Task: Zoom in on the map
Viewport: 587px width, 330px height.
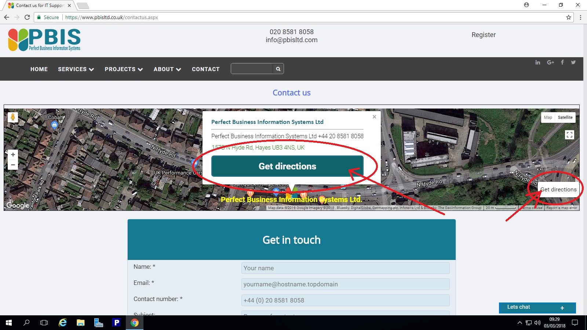Action: (13, 155)
